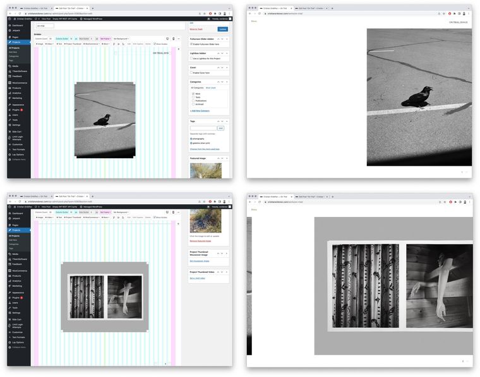The height and width of the screenshot is (377, 480).
Task: Open Appearance in the bottom-left window sidebar menu
Action: point(16,293)
